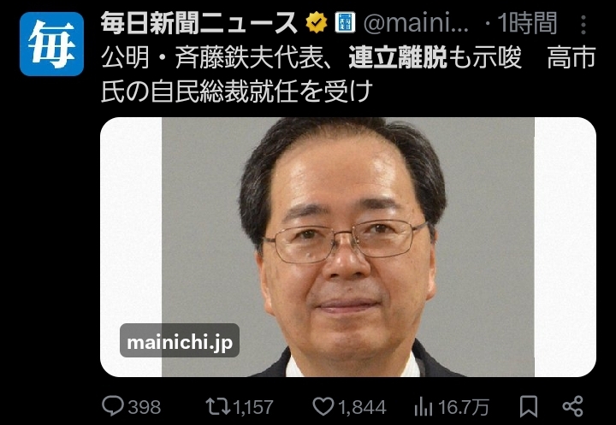Click the gold verified checkmark badge
This screenshot has height=425, width=616.
point(317,23)
